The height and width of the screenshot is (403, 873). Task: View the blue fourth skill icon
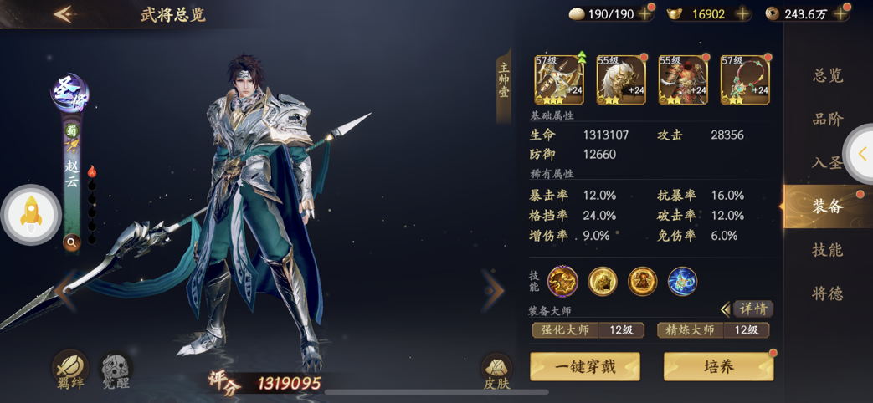(683, 281)
